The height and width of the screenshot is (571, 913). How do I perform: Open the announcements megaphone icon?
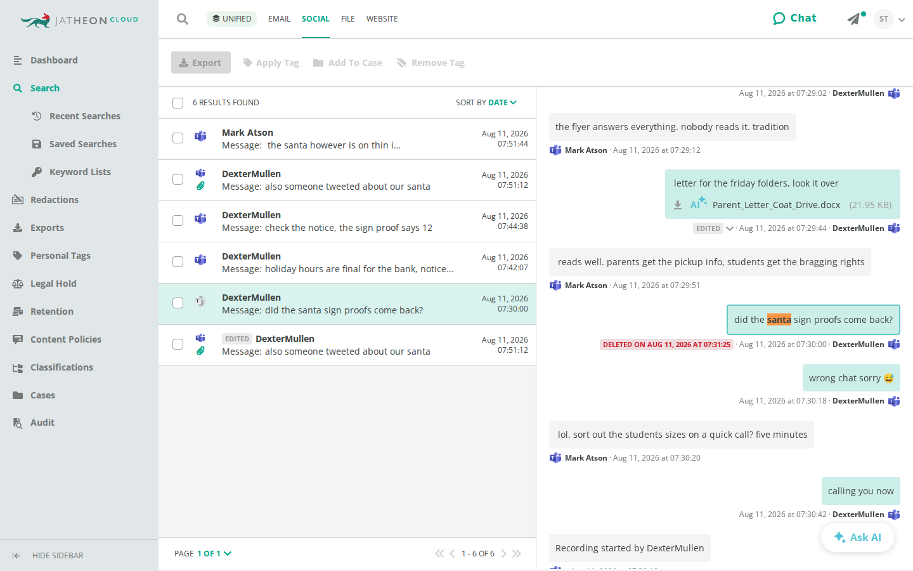pyautogui.click(x=854, y=19)
